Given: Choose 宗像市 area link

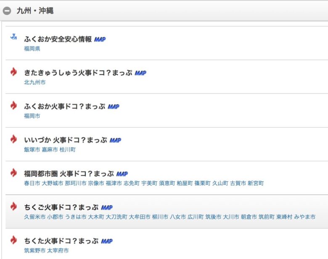Looking at the screenshot, I should (96, 183).
